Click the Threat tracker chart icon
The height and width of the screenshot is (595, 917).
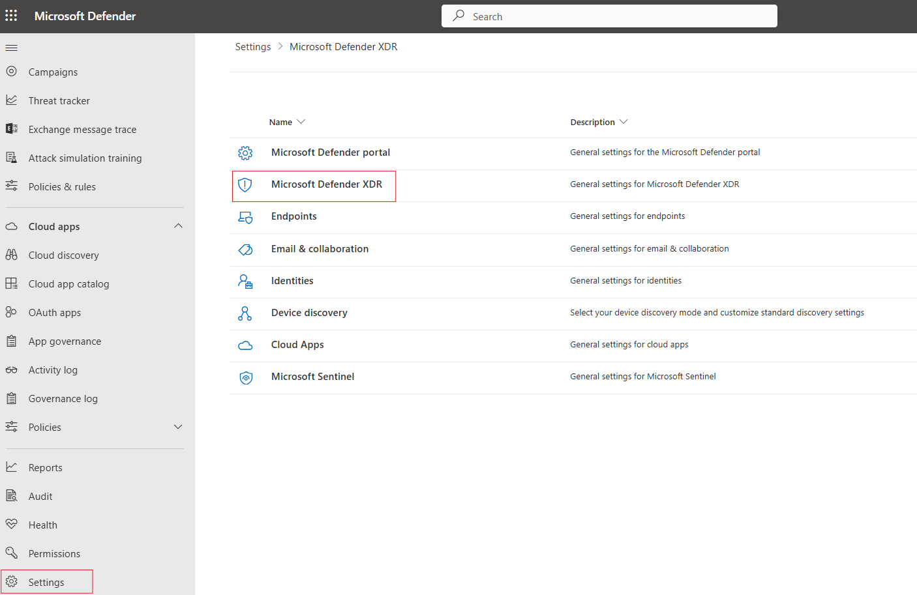pos(11,100)
